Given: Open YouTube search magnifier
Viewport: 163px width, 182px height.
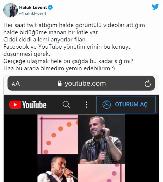Looking at the screenshot, I should click(x=66, y=105).
